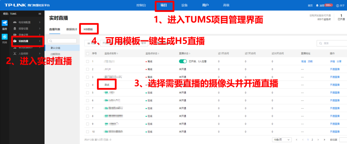The width and height of the screenshot is (347, 144).
Task: Open the 用户 top menu
Action: (x=205, y=5)
